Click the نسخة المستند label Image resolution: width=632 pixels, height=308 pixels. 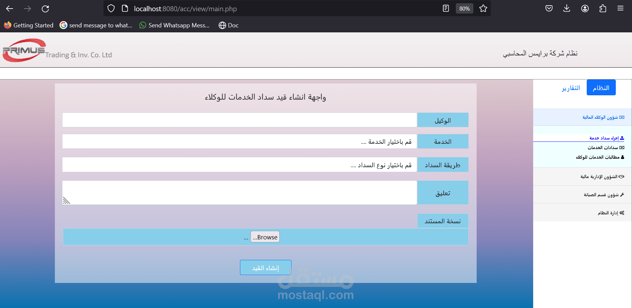[443, 221]
